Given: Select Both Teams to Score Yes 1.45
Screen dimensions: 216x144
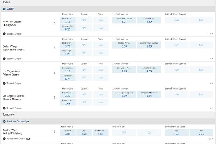Looking at the screenshot, I should pos(177,132).
